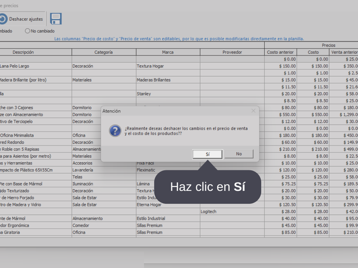Click the Materiales cell in Madera Brillante row
This screenshot has height=268, width=358.
[104, 80]
